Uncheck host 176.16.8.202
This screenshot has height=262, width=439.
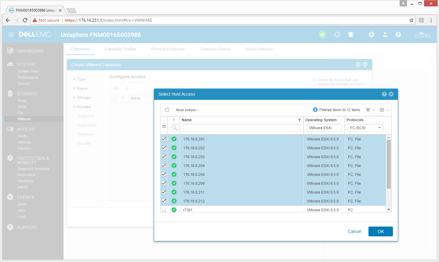click(x=164, y=148)
